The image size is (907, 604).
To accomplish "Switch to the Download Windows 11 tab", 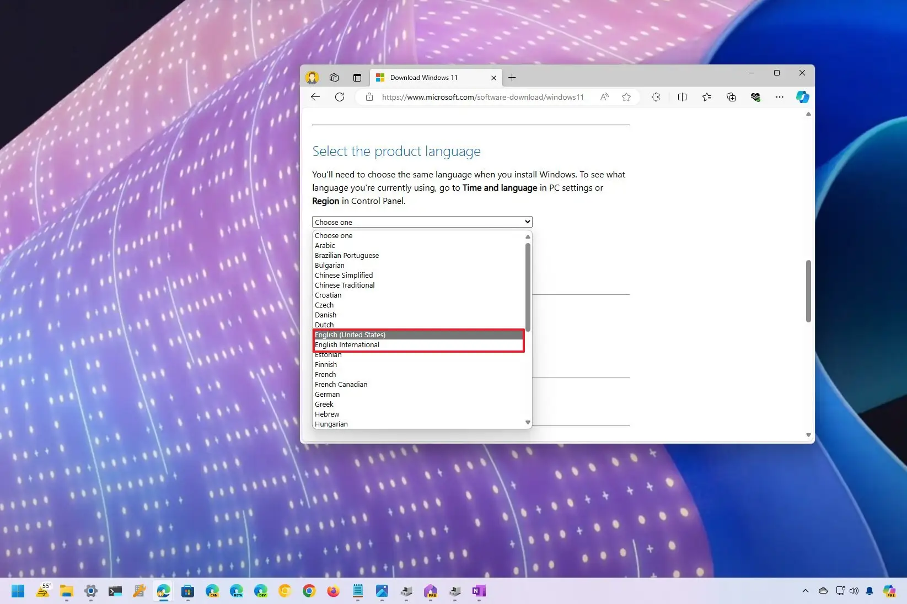I will [x=423, y=77].
